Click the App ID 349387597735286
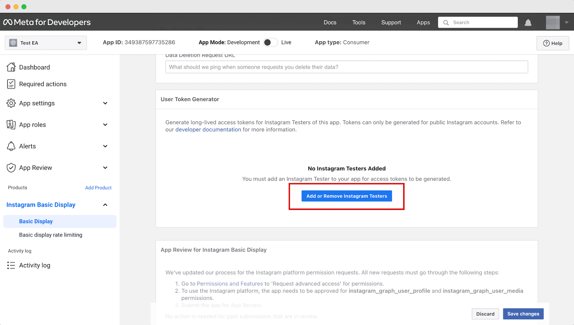Screen dimensions: 574x325 pyautogui.click(x=139, y=42)
